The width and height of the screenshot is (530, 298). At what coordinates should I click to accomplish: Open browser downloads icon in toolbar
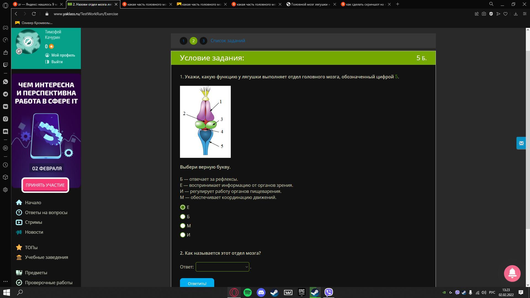tap(515, 14)
